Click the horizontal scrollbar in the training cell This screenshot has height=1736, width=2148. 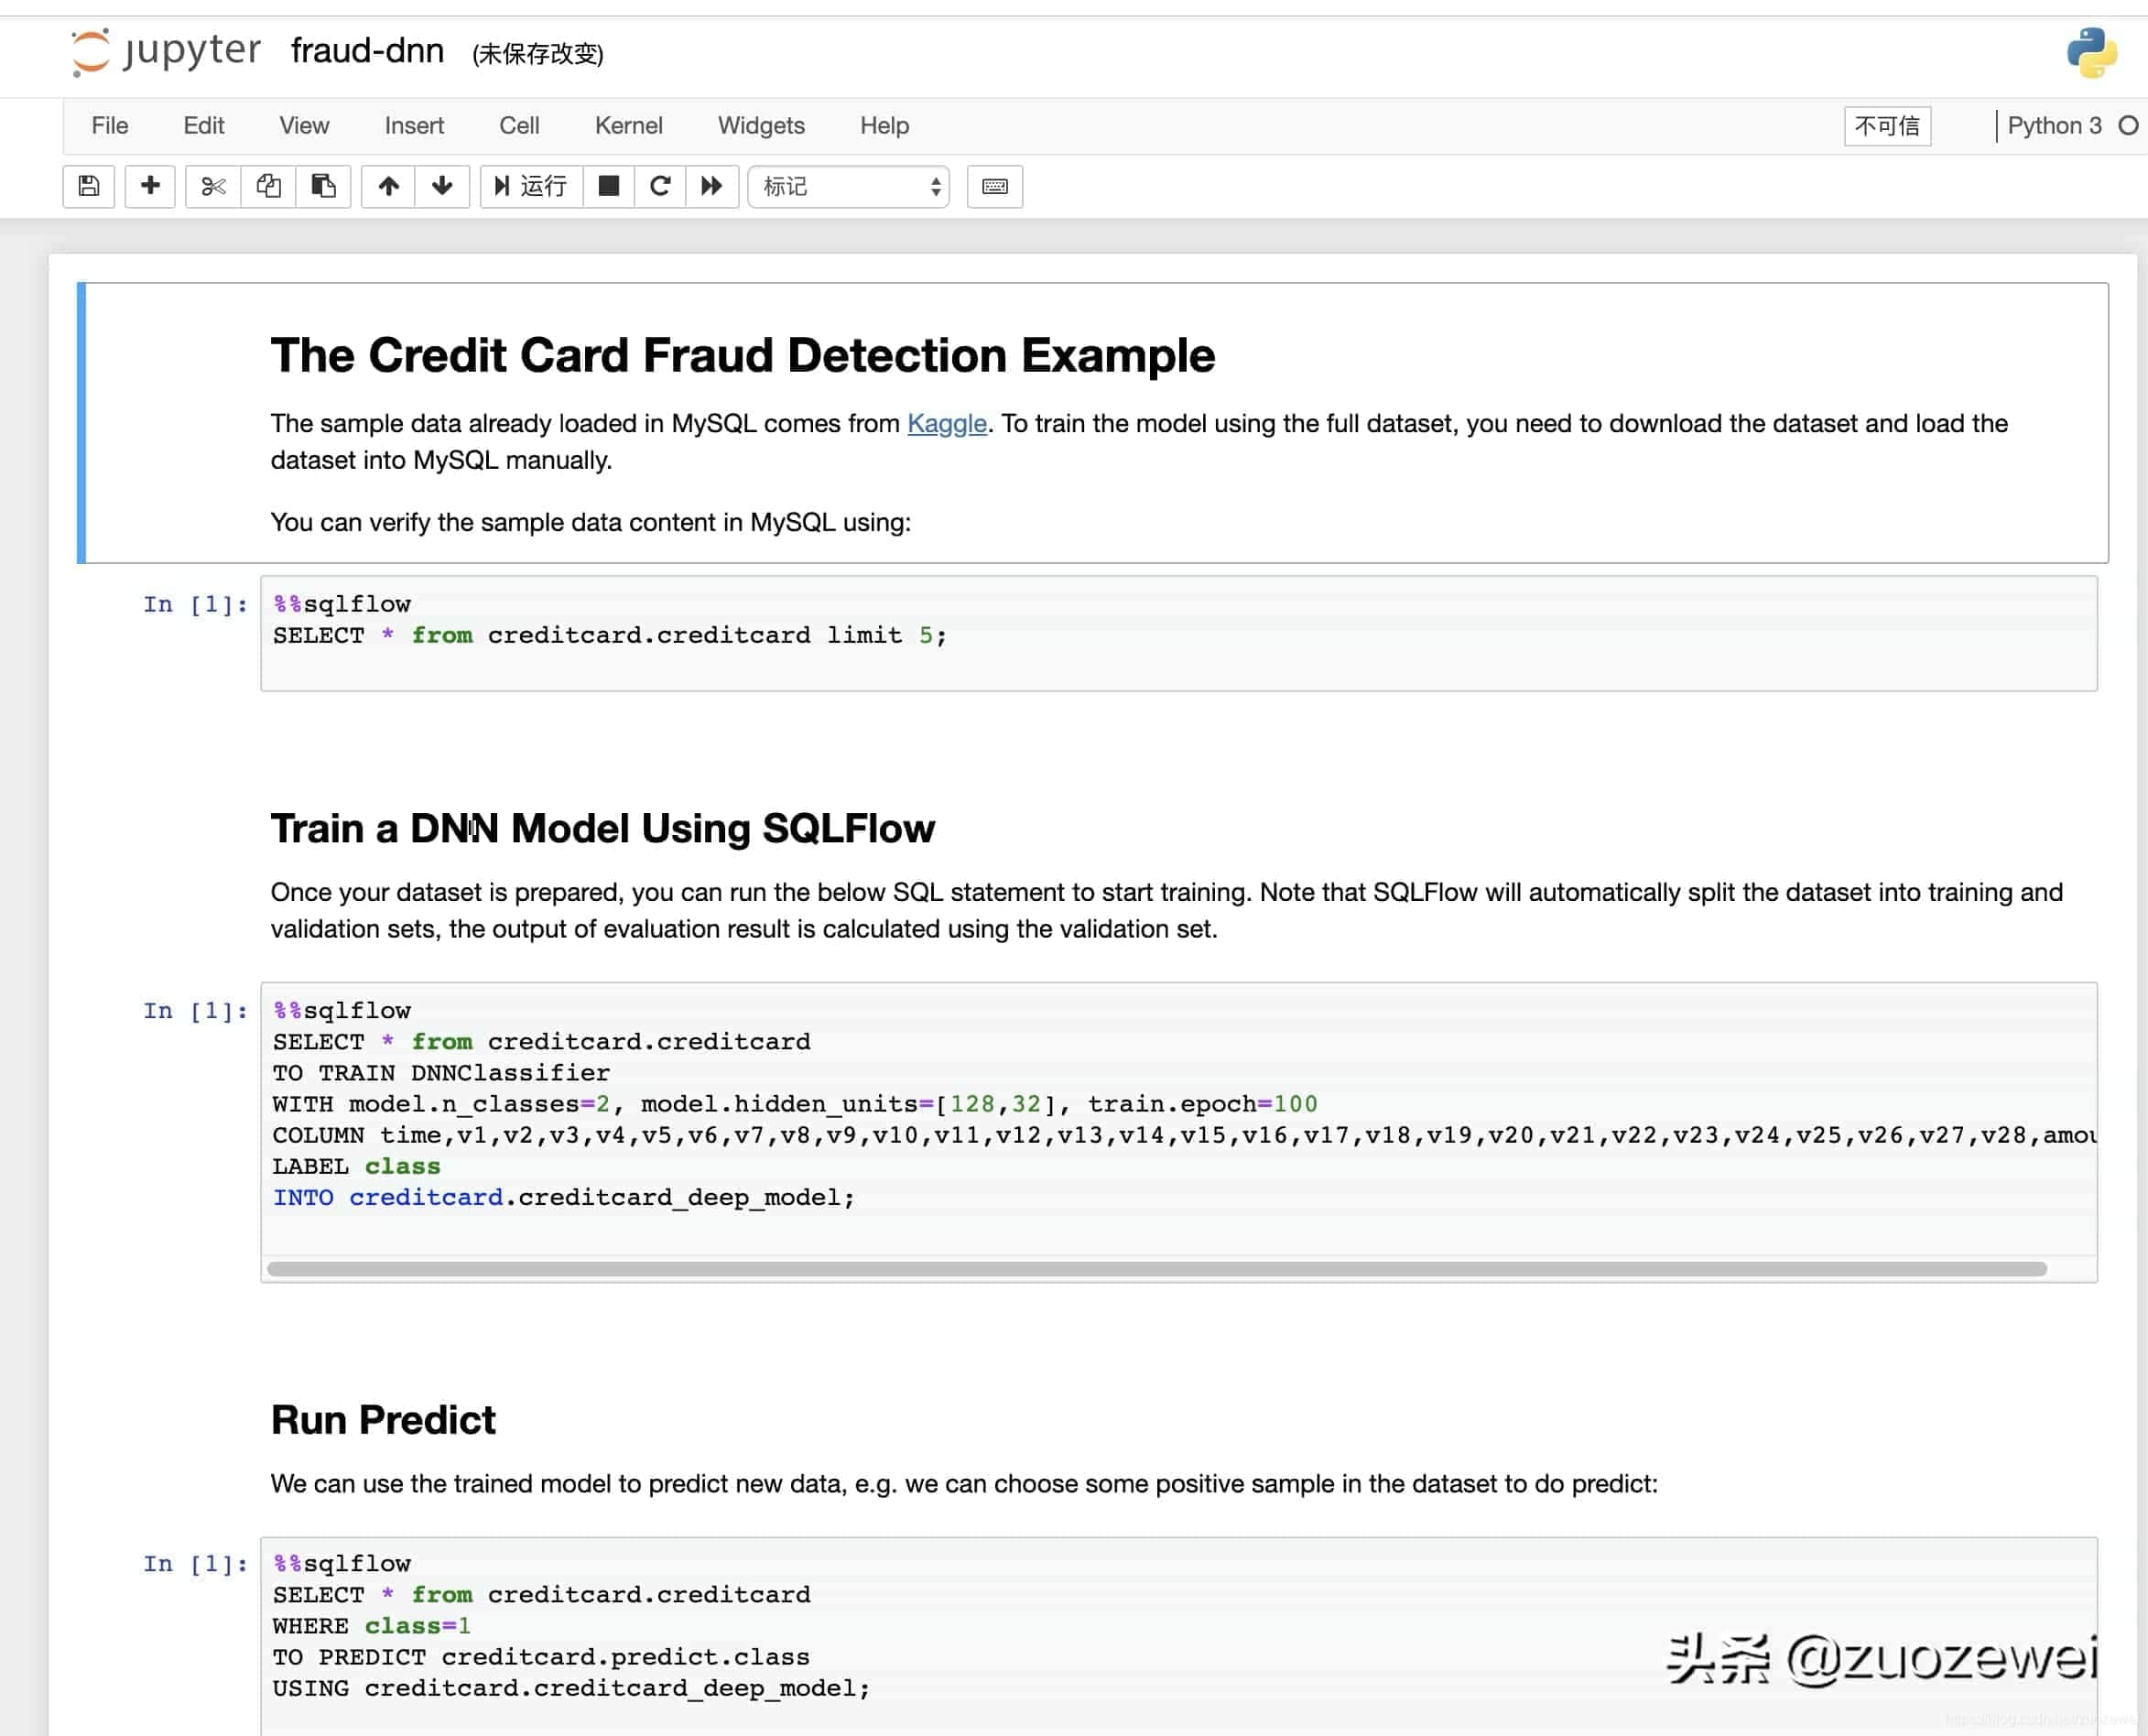1156,1269
